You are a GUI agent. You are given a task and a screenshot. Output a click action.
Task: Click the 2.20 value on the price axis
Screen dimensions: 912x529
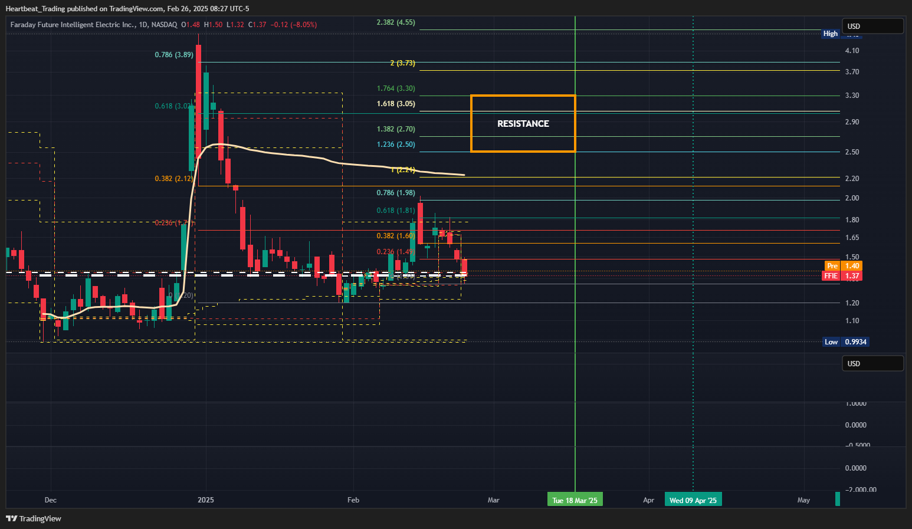coord(852,179)
